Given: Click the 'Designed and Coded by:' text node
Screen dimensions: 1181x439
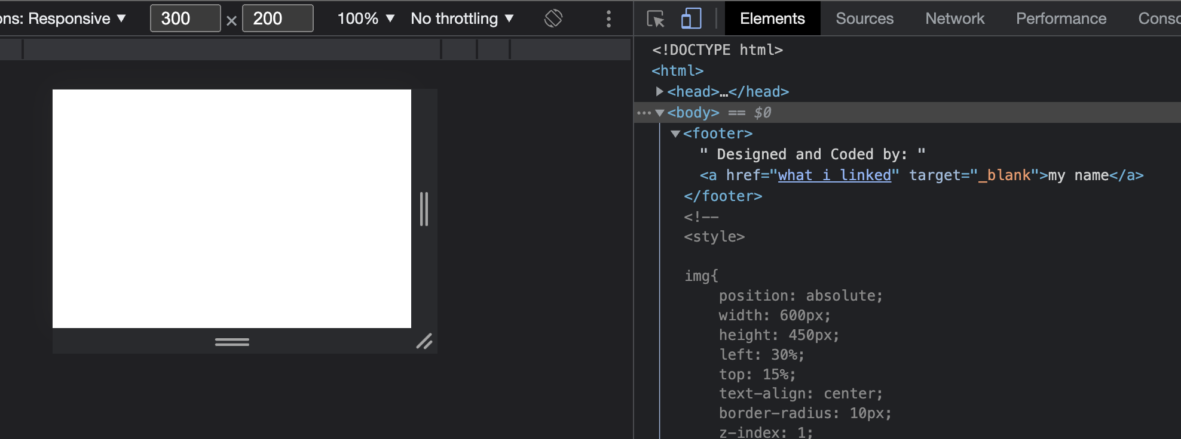Looking at the screenshot, I should pos(812,154).
